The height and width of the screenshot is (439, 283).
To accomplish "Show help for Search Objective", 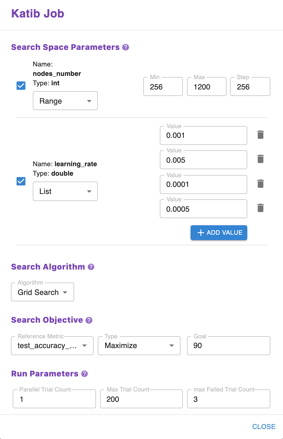I will click(x=89, y=320).
